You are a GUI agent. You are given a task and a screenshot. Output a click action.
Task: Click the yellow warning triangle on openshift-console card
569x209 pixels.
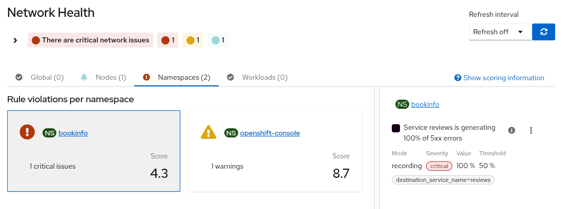[x=208, y=132]
